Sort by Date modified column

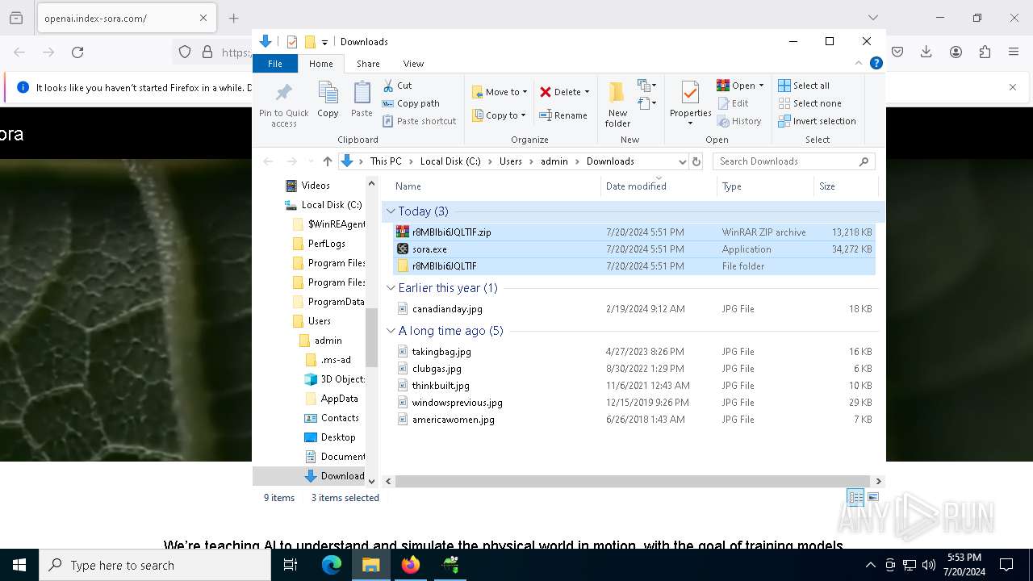coord(659,186)
